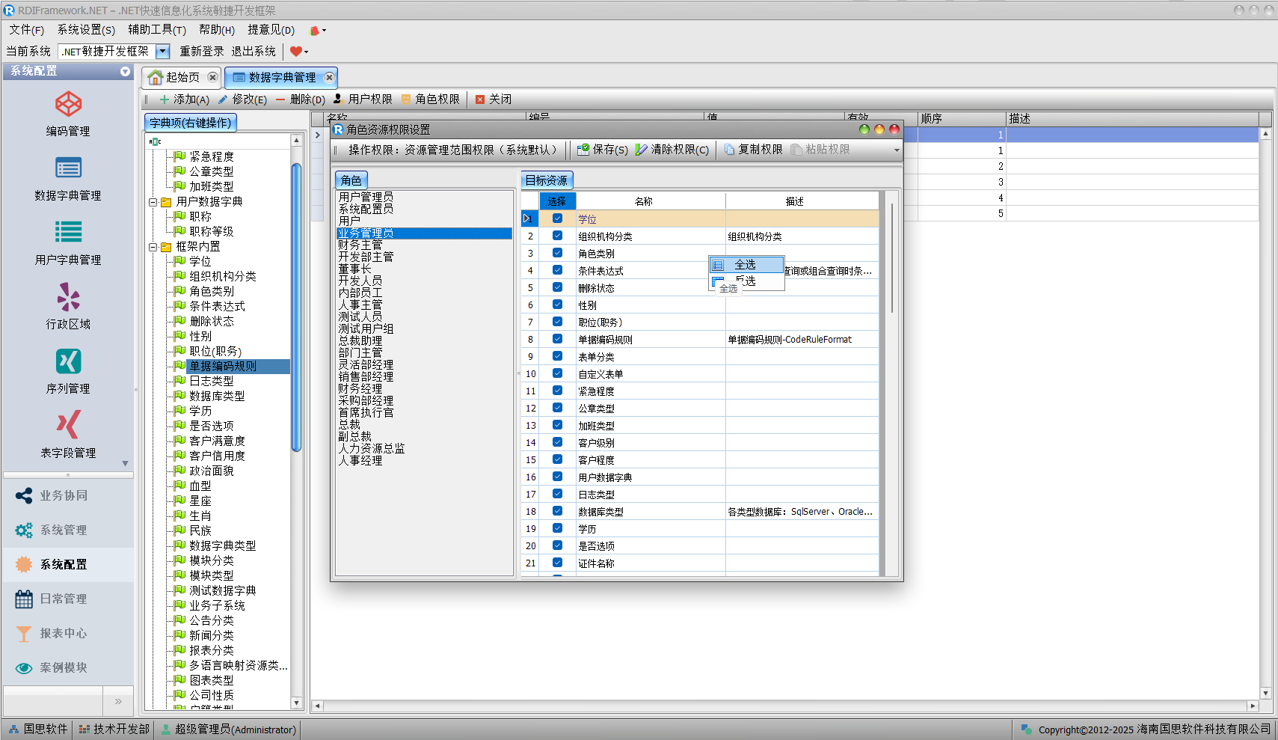Click the 行政区域 icon

(x=68, y=298)
